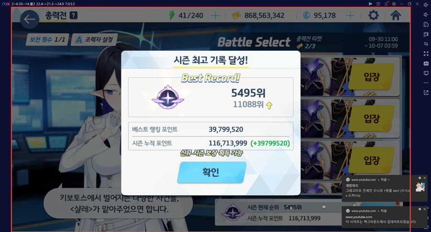This screenshot has width=431, height=232.
Task: Click the third 입장 enter button
Action: [371, 160]
